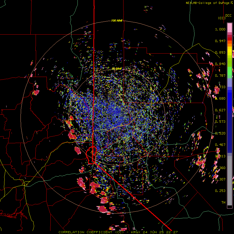Click the 0.520 color scale value
The height and width of the screenshot is (234, 234).
click(220, 133)
